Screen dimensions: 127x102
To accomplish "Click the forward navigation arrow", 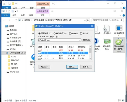I will coord(9,20).
